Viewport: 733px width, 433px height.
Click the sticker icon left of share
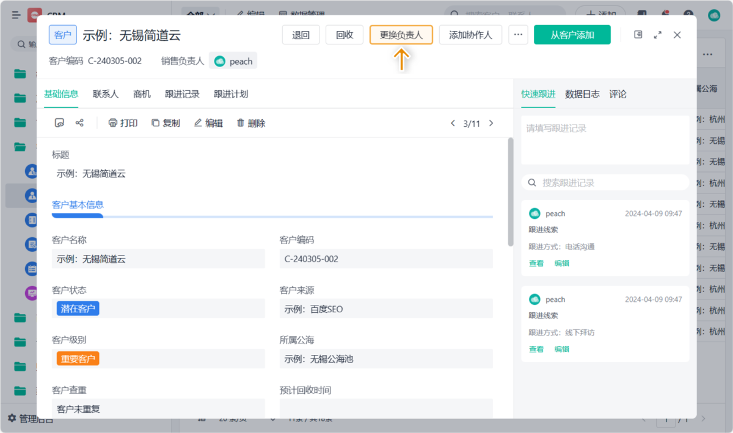59,123
